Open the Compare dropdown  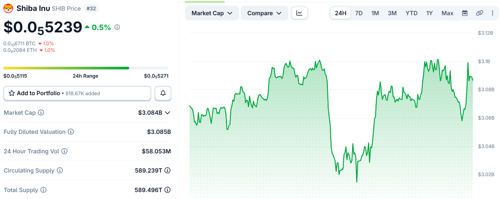click(x=265, y=13)
